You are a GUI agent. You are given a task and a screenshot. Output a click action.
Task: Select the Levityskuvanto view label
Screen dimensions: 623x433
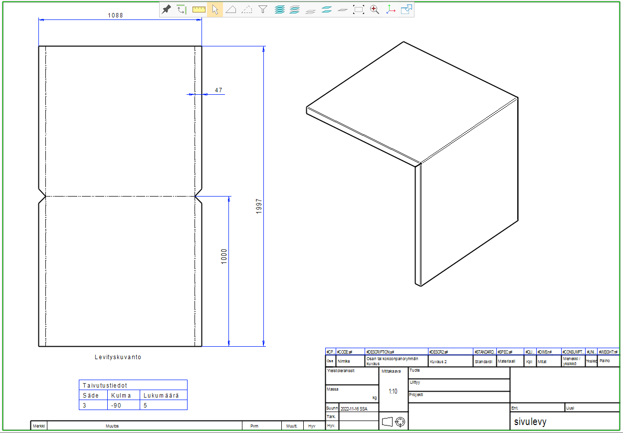point(118,357)
